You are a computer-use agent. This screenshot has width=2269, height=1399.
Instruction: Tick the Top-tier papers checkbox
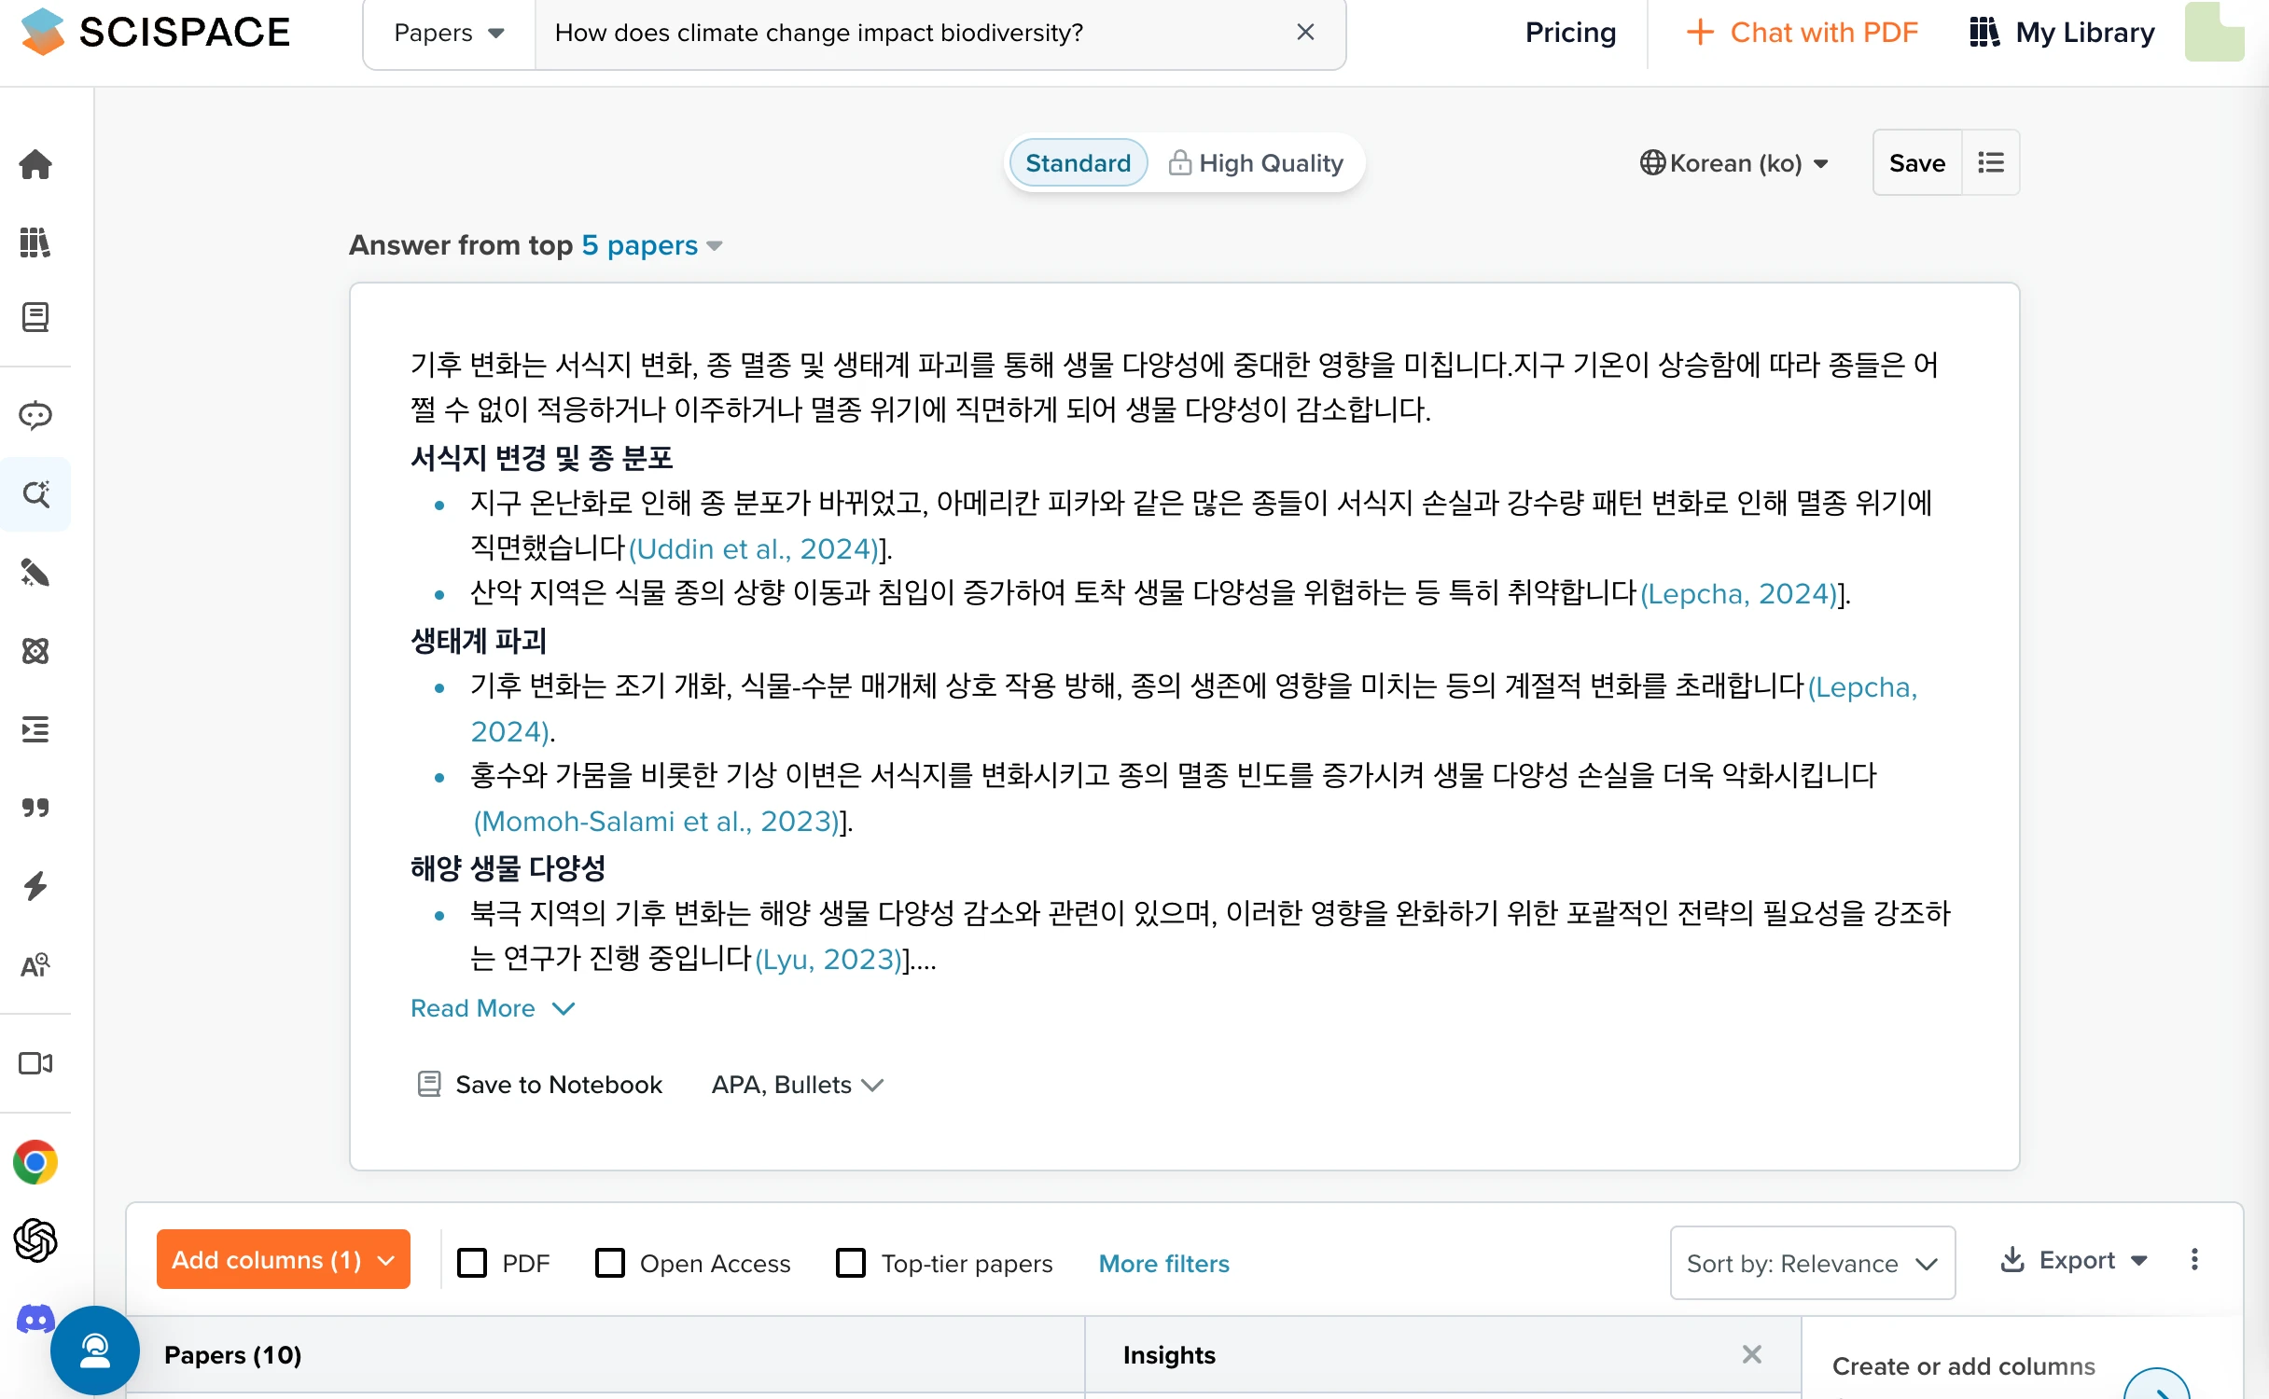[851, 1263]
